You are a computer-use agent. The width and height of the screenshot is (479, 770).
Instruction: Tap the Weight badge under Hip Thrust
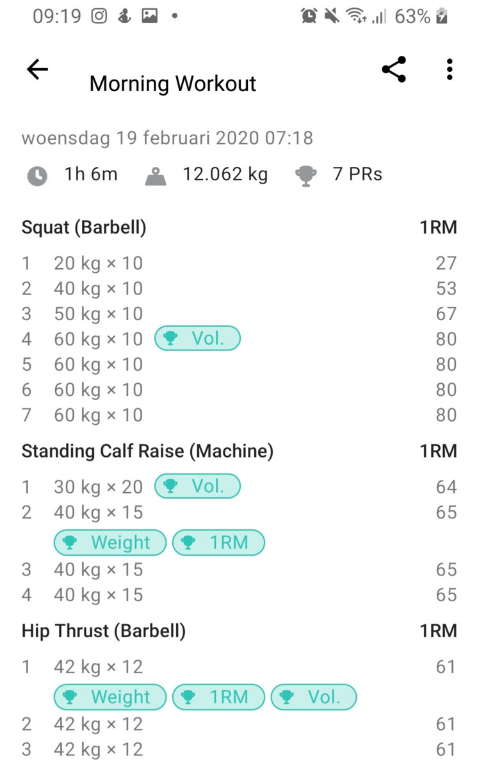pos(110,697)
